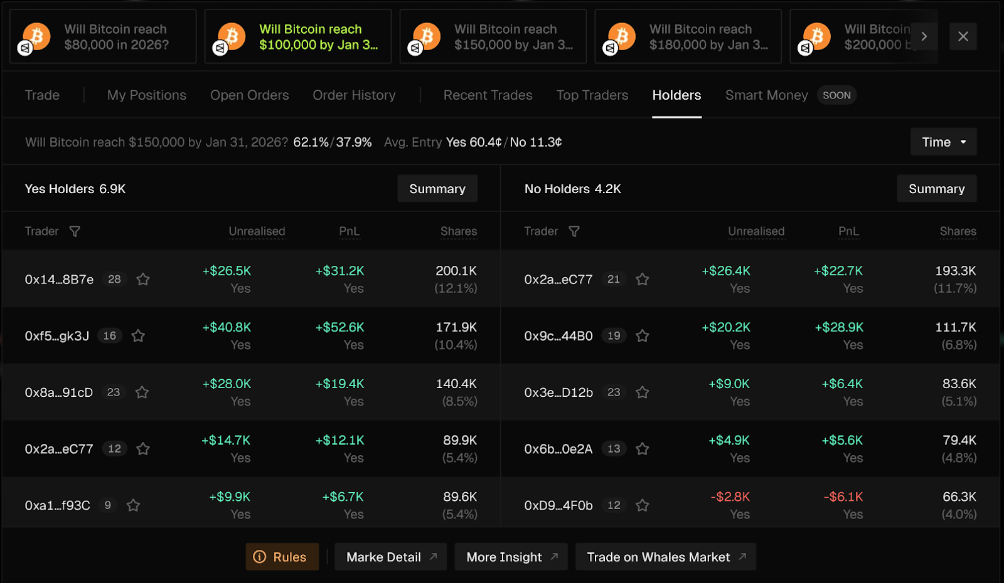Star the trader 0xf5...gk3J
The height and width of the screenshot is (583, 1004).
138,336
